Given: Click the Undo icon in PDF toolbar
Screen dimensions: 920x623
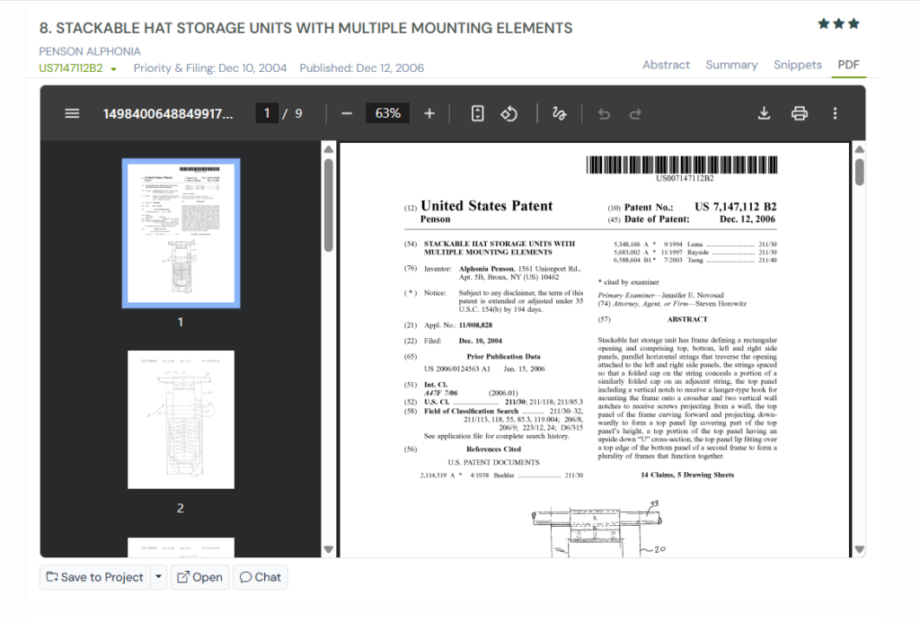Looking at the screenshot, I should pyautogui.click(x=603, y=113).
